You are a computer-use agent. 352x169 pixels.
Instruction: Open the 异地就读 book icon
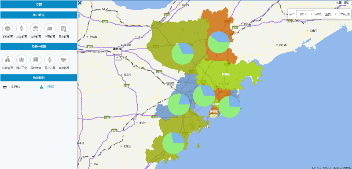tap(36, 60)
